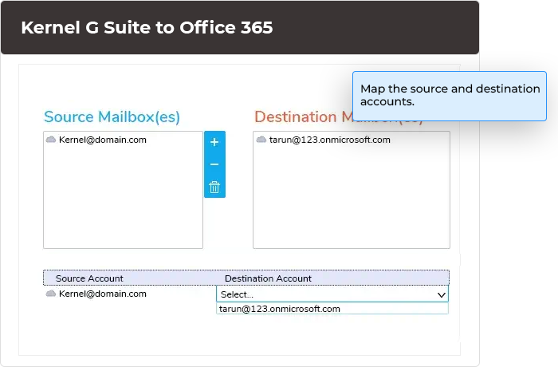The image size is (558, 367).
Task: Select Kernel@domain.com in Source Mailbox list
Action: [x=102, y=140]
